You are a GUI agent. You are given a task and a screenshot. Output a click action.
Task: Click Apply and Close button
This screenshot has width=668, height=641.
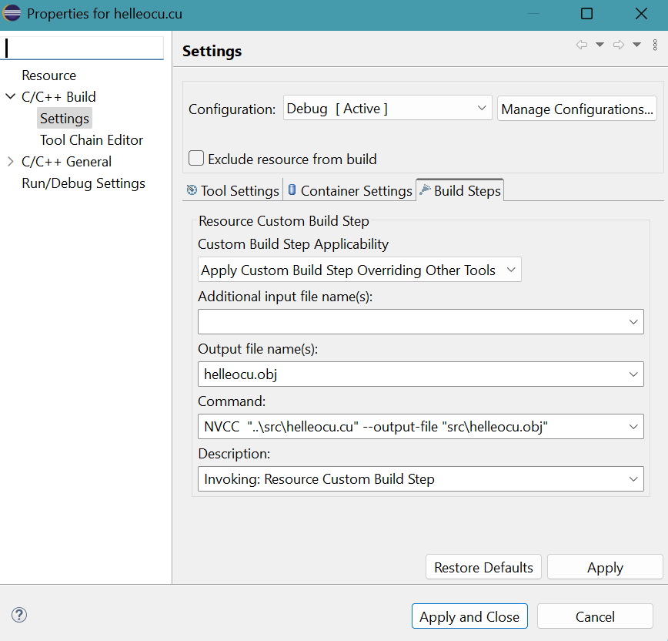point(469,616)
